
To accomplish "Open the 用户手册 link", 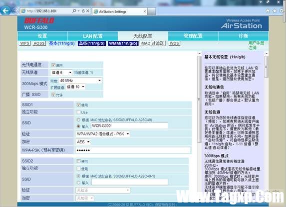I will pos(256,43).
